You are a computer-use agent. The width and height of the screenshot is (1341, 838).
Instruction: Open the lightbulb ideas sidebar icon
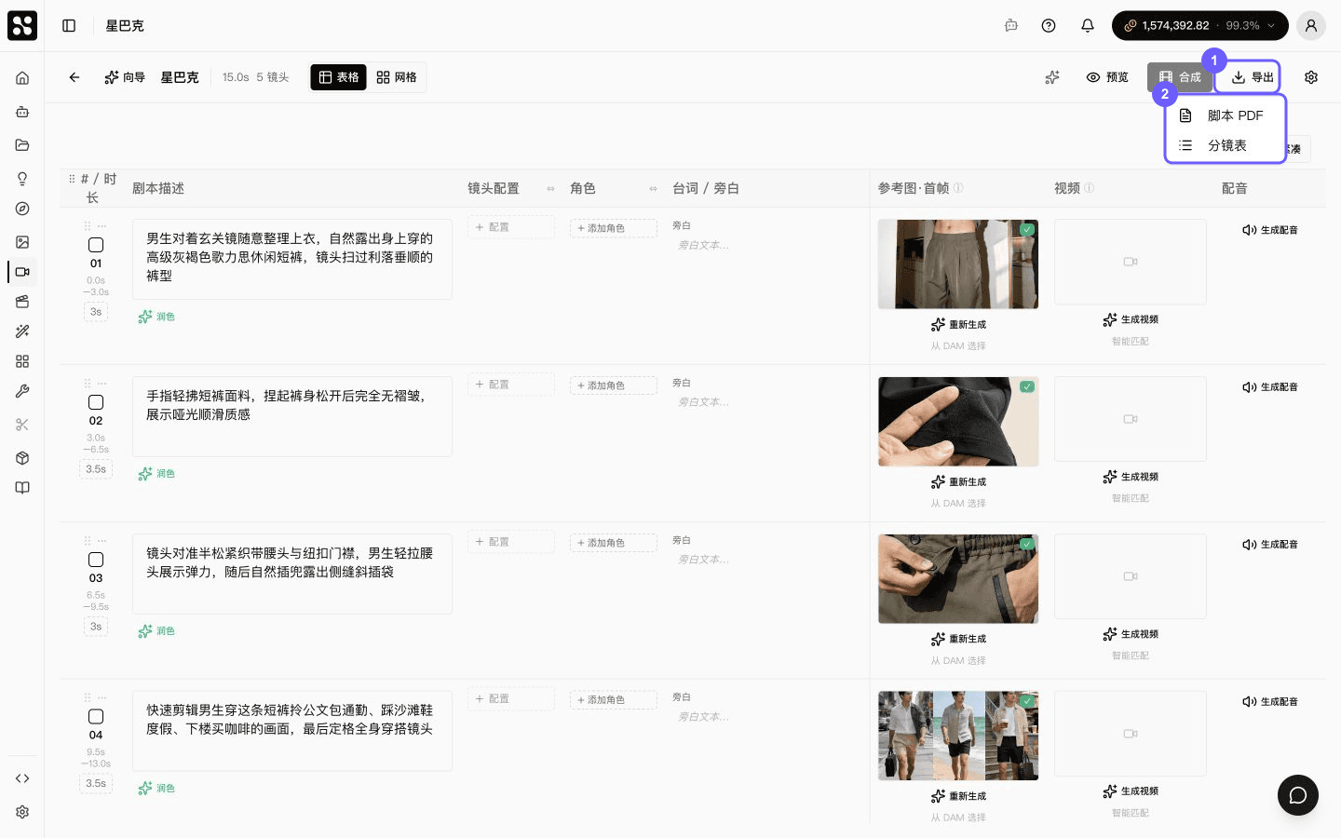(22, 179)
